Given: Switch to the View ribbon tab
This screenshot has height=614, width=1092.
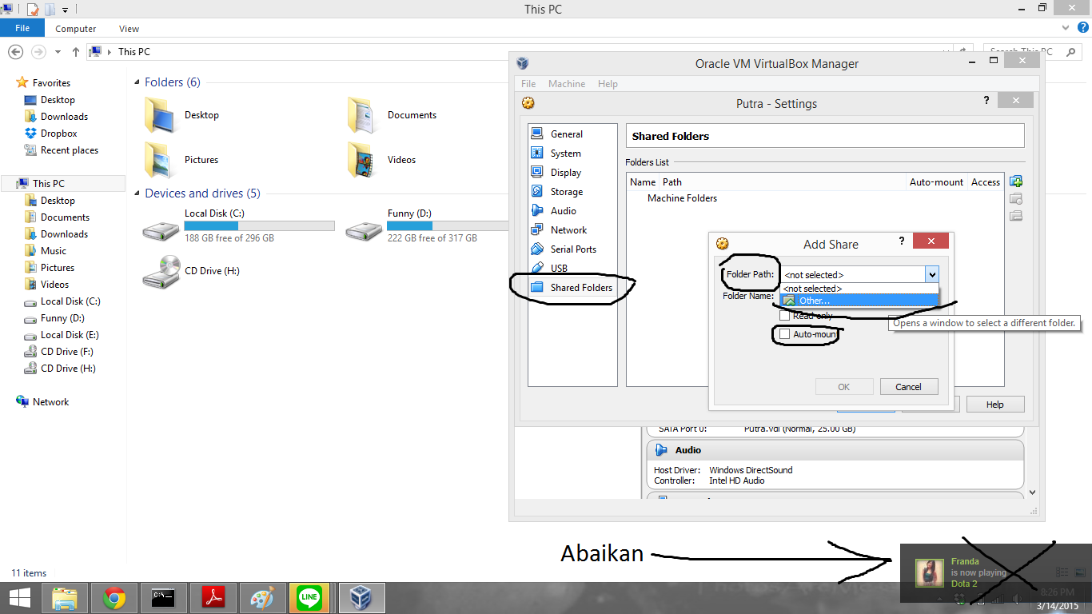Looking at the screenshot, I should 129,29.
